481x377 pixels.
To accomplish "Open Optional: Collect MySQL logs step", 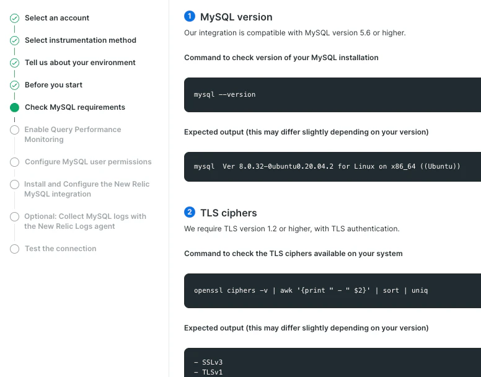I will point(86,221).
